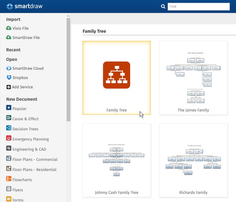The width and height of the screenshot is (236, 202).
Task: Select Floor Plans - Commercial category
Action: (35, 159)
